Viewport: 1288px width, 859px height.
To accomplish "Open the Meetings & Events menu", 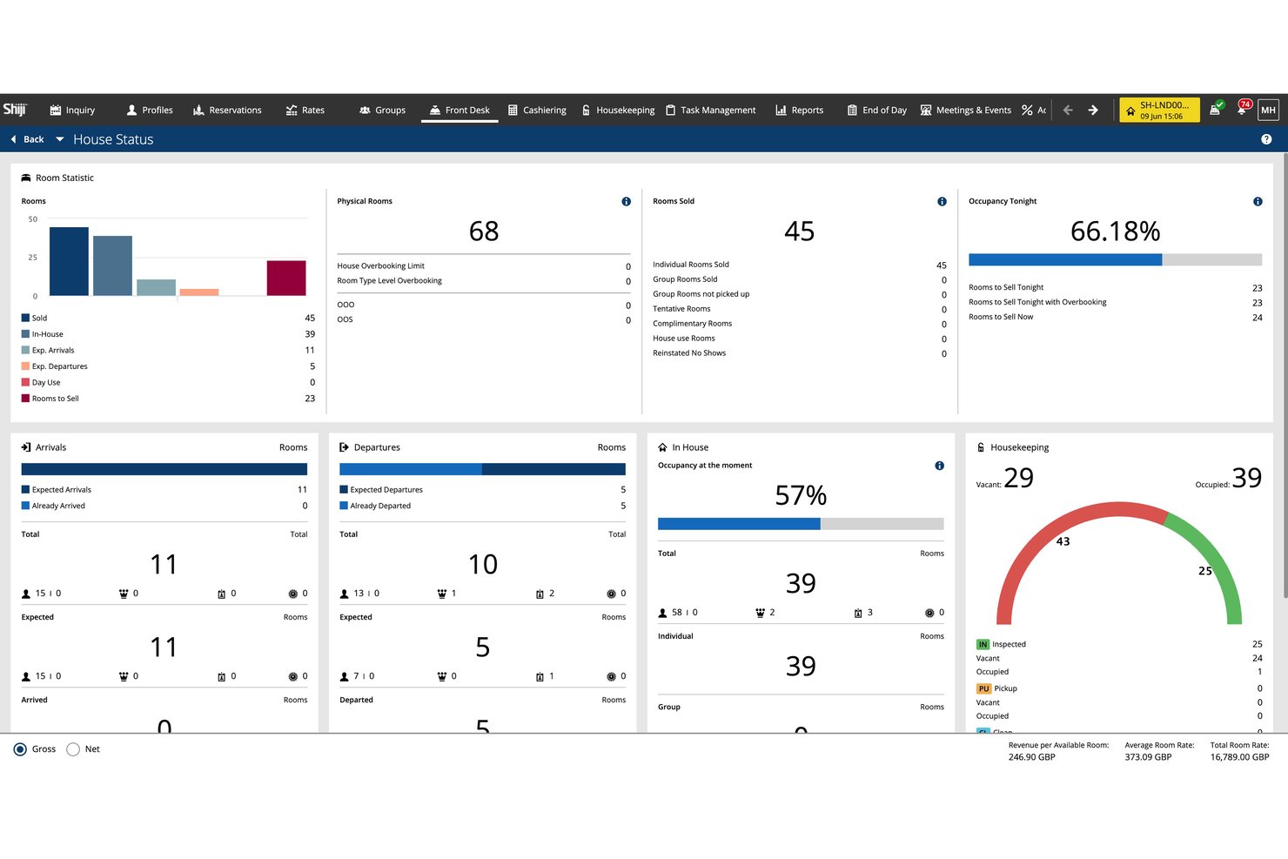I will [966, 111].
